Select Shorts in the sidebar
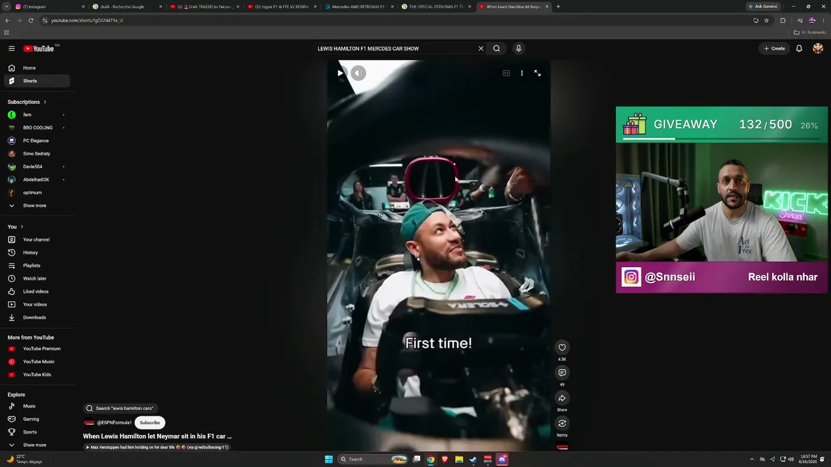 point(36,81)
